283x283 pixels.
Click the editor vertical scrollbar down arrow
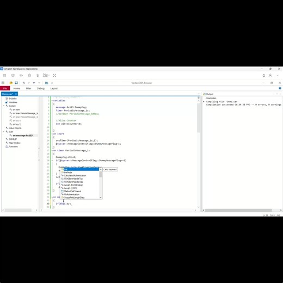pos(199,207)
